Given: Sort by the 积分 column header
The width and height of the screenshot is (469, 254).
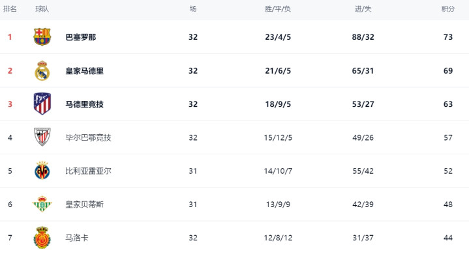Looking at the screenshot, I should (x=448, y=9).
